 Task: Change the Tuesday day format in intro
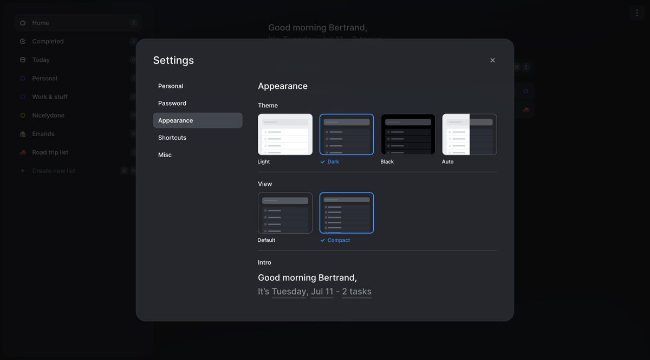click(x=289, y=292)
